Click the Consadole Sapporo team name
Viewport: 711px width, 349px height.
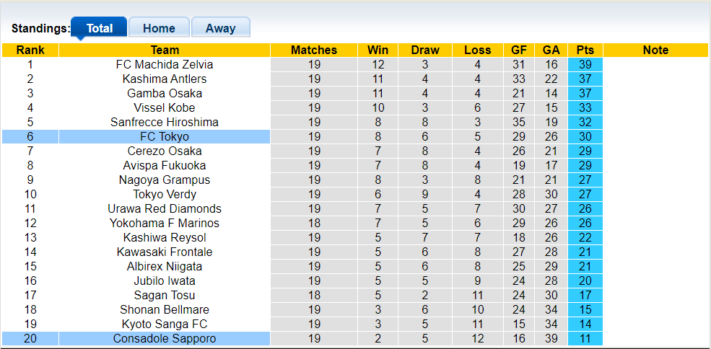coord(165,338)
